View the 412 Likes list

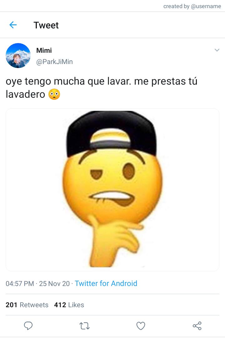click(x=69, y=305)
